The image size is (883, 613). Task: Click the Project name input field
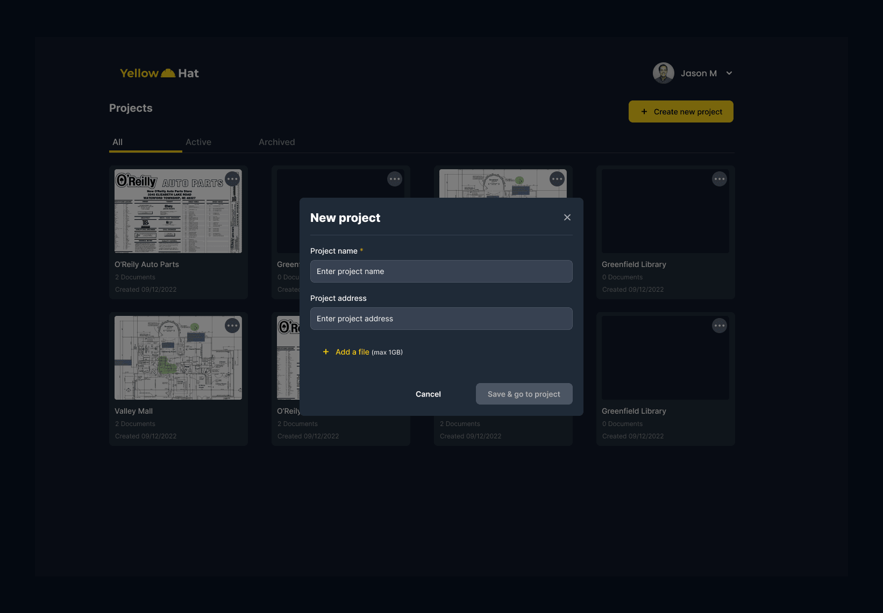pos(441,271)
